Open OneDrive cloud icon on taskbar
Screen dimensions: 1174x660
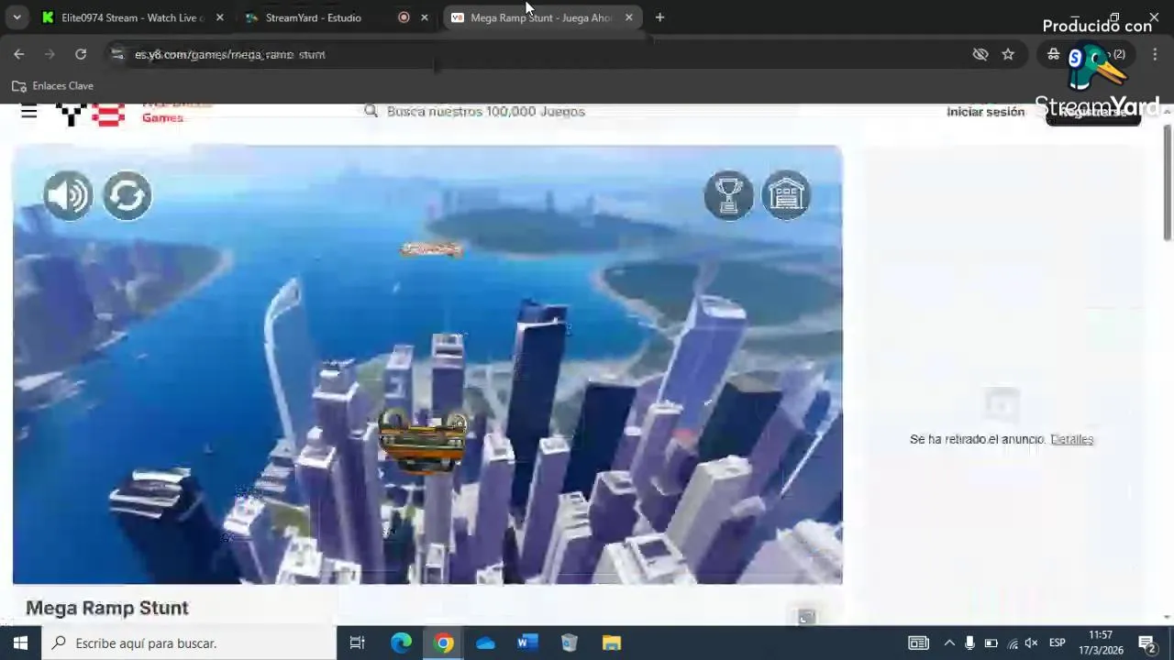click(485, 643)
